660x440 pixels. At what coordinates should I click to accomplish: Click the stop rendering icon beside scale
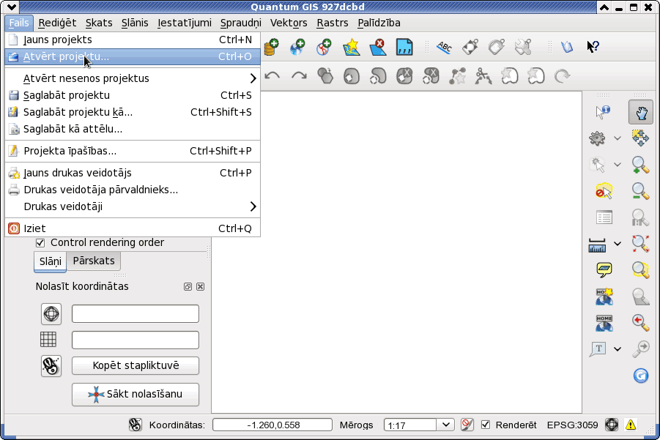(x=467, y=425)
